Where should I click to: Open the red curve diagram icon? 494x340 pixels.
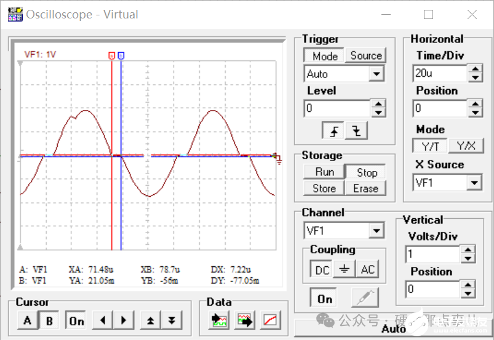pyautogui.click(x=271, y=320)
